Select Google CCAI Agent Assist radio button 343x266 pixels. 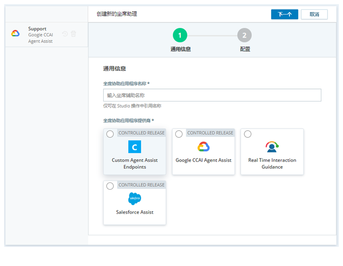click(x=179, y=134)
